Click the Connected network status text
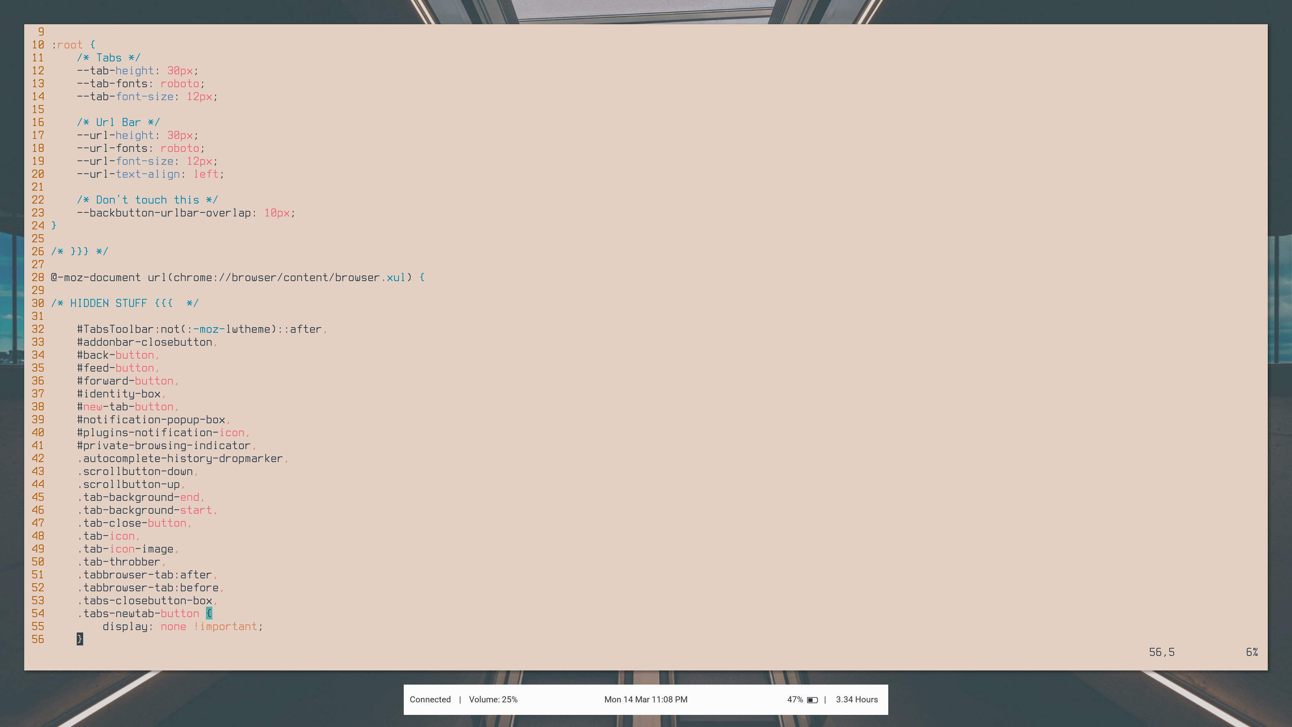 tap(430, 700)
